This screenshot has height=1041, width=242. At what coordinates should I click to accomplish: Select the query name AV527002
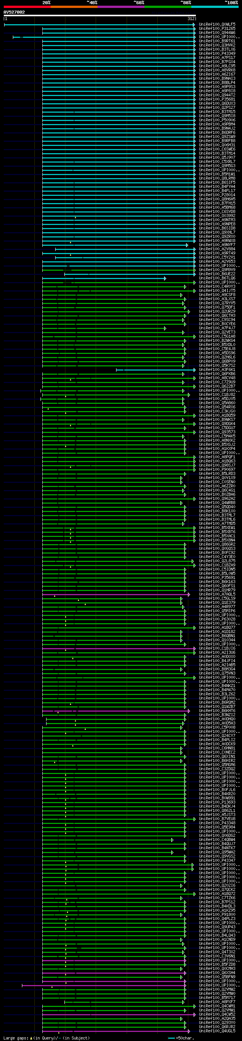point(14,12)
